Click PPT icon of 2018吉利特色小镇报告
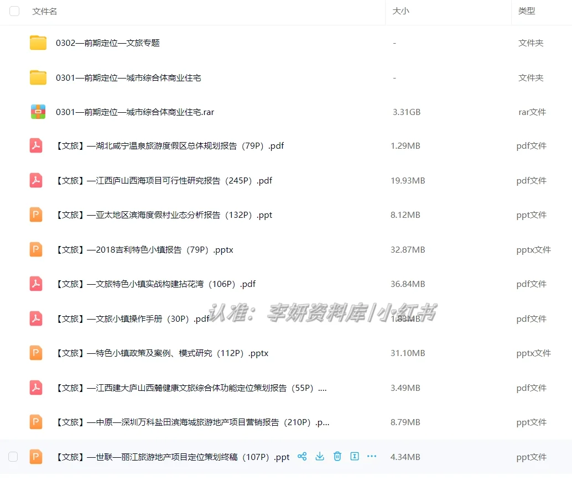Image resolution: width=572 pixels, height=481 pixels. coord(36,249)
